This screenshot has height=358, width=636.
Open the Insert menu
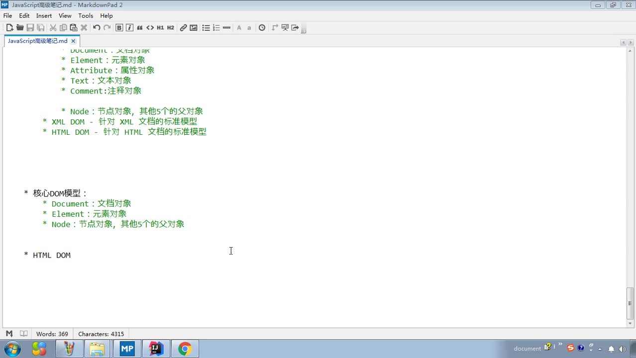coord(44,15)
